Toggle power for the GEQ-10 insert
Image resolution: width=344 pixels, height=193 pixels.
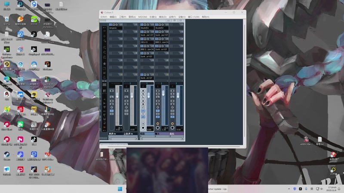pyautogui.click(x=142, y=39)
